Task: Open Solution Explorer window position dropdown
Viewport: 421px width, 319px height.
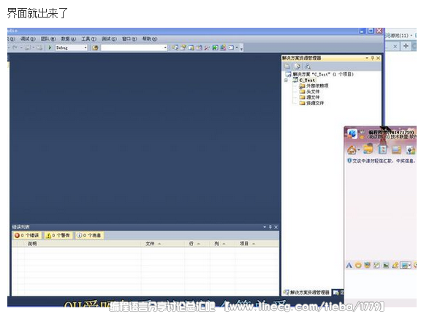Action: (x=367, y=58)
